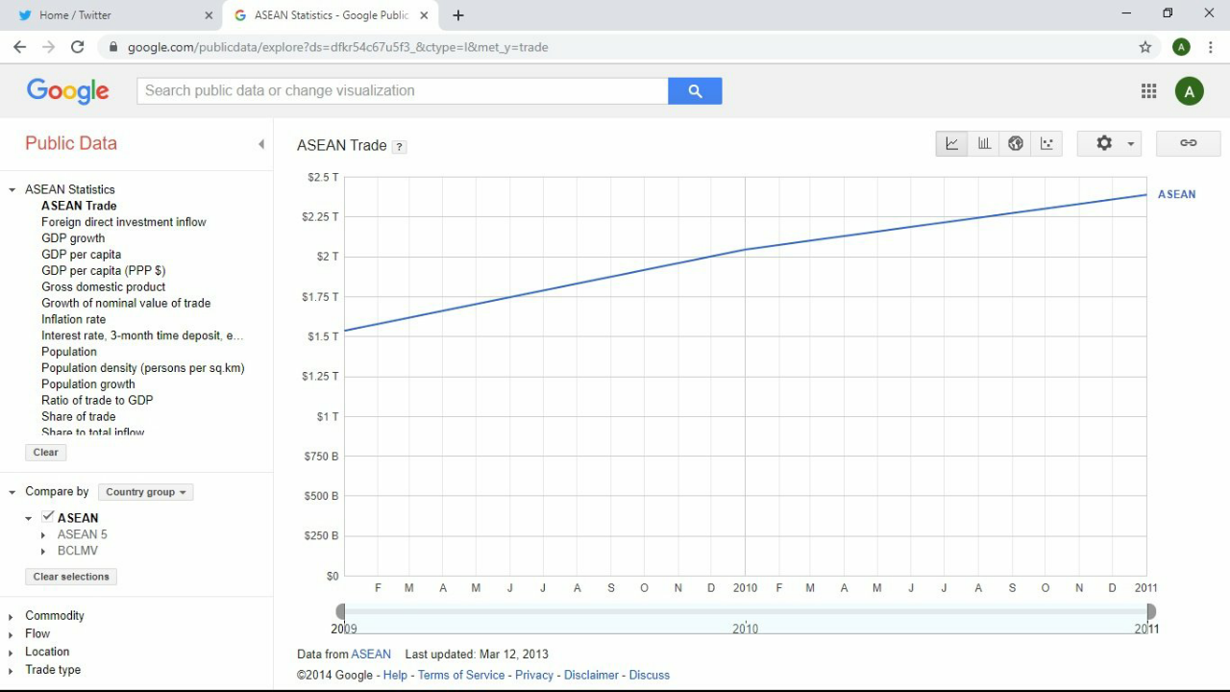Open Chrome three-dot menu
This screenshot has width=1230, height=692.
tap(1212, 47)
